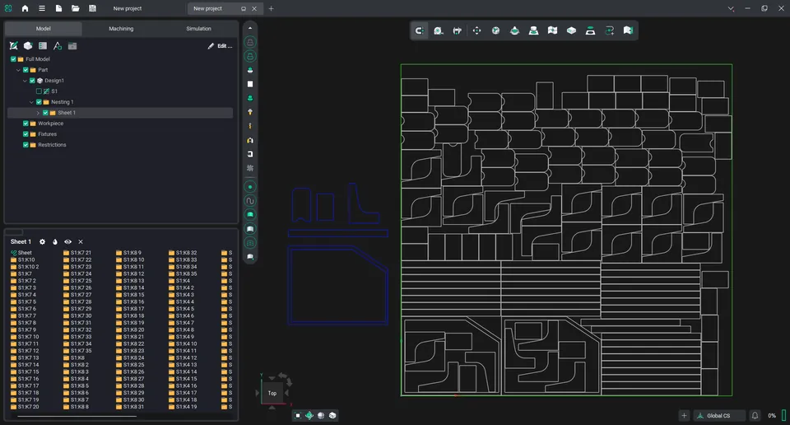Click the droplet fill icon in Sheet 1 panel
The width and height of the screenshot is (790, 425).
(x=55, y=242)
